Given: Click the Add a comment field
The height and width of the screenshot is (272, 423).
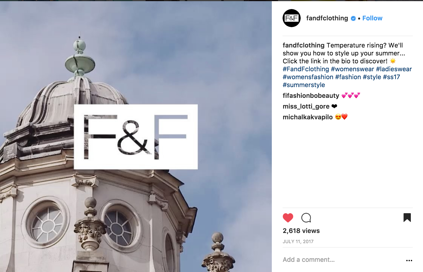Looking at the screenshot, I should tap(341, 260).
